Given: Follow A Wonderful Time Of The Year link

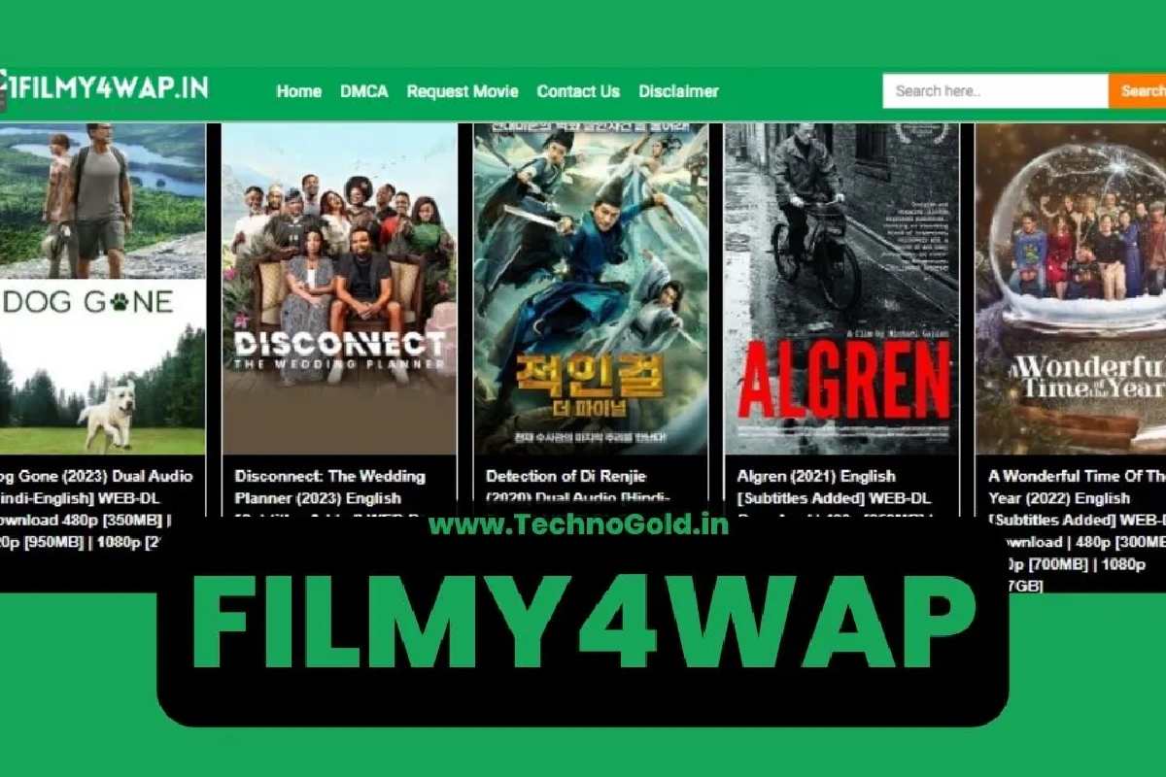Looking at the screenshot, I should click(x=1077, y=530).
